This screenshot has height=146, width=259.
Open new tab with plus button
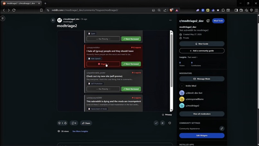pos(45,3)
